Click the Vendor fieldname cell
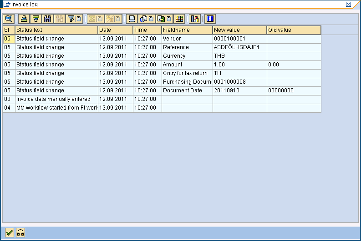The height and width of the screenshot is (241, 361). pyautogui.click(x=187, y=39)
